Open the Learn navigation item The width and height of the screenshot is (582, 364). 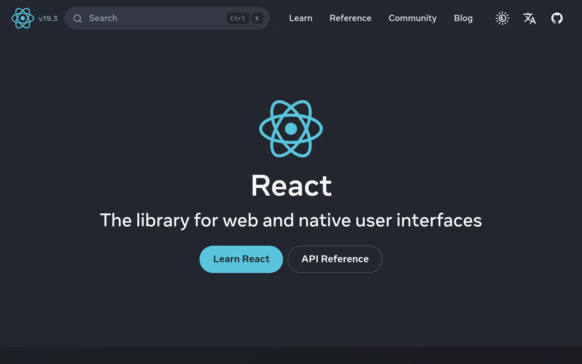[301, 18]
